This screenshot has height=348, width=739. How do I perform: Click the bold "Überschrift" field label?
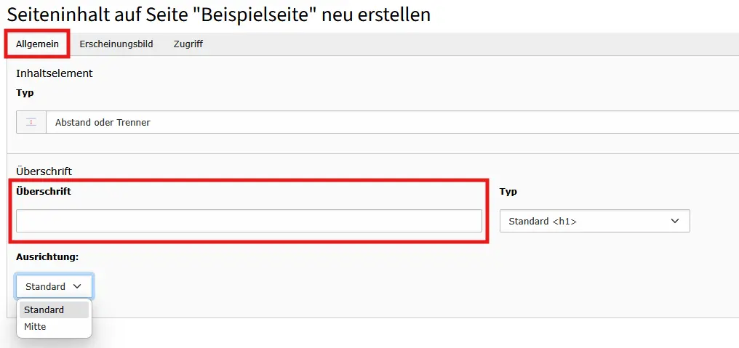(x=44, y=191)
